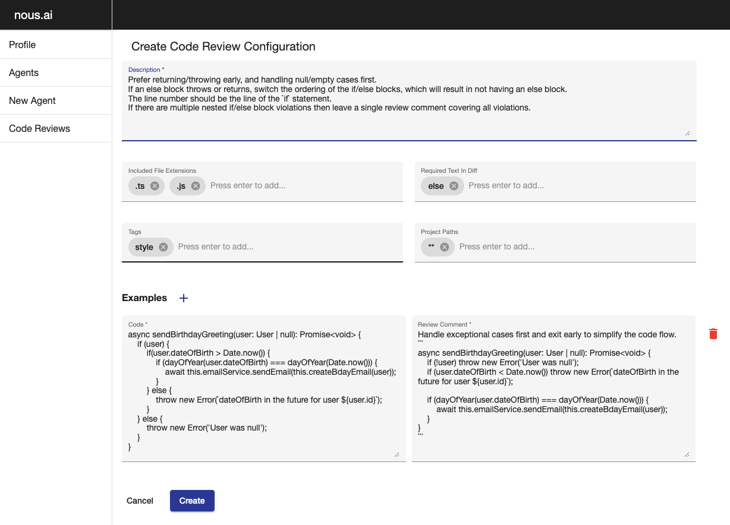The height and width of the screenshot is (525, 730).
Task: Click the 'Project Paths' field label
Action: pos(440,232)
